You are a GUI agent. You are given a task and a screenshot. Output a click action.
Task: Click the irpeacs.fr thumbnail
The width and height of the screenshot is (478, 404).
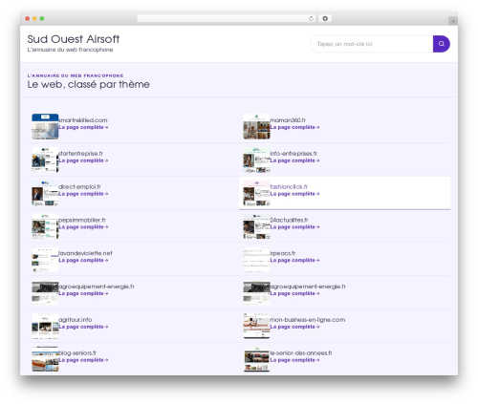tap(256, 260)
